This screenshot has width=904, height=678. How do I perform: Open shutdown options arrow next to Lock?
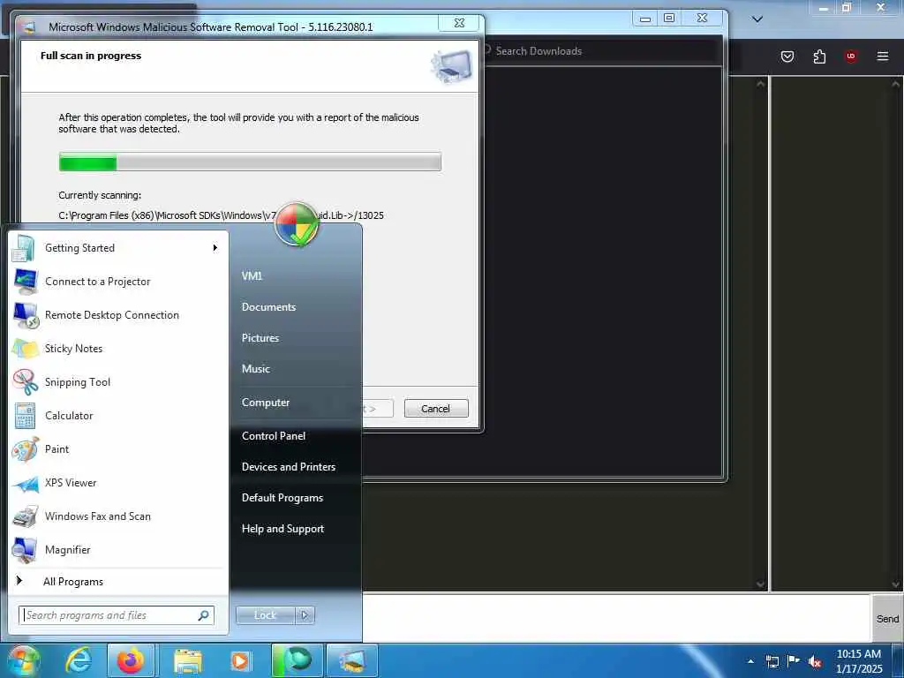[x=305, y=615]
